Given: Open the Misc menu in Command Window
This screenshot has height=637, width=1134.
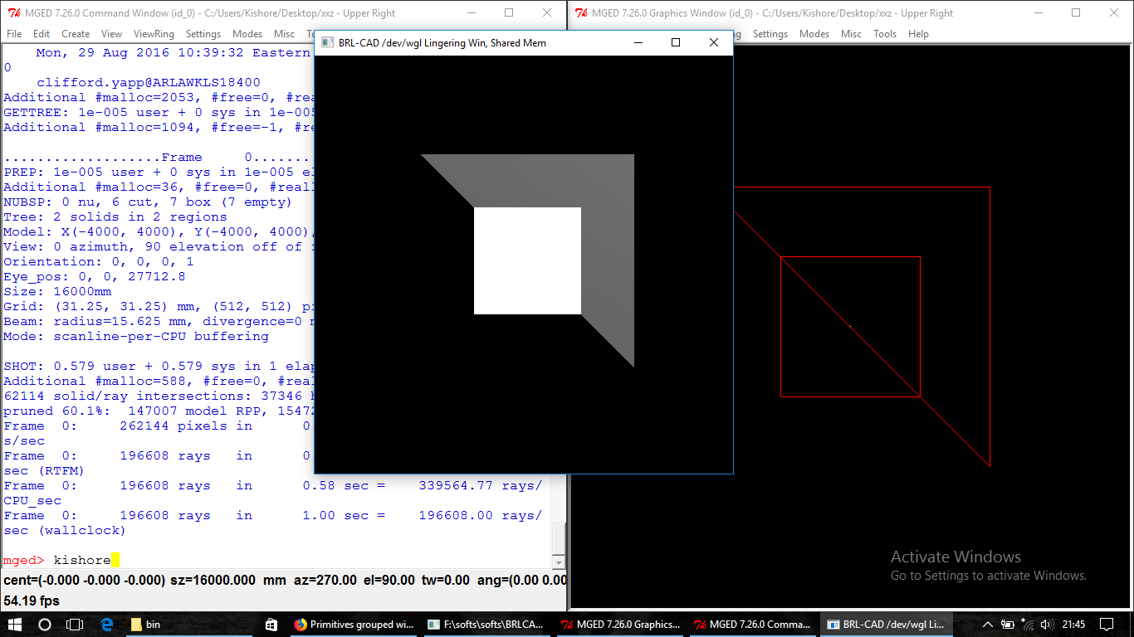Looking at the screenshot, I should click(x=284, y=34).
